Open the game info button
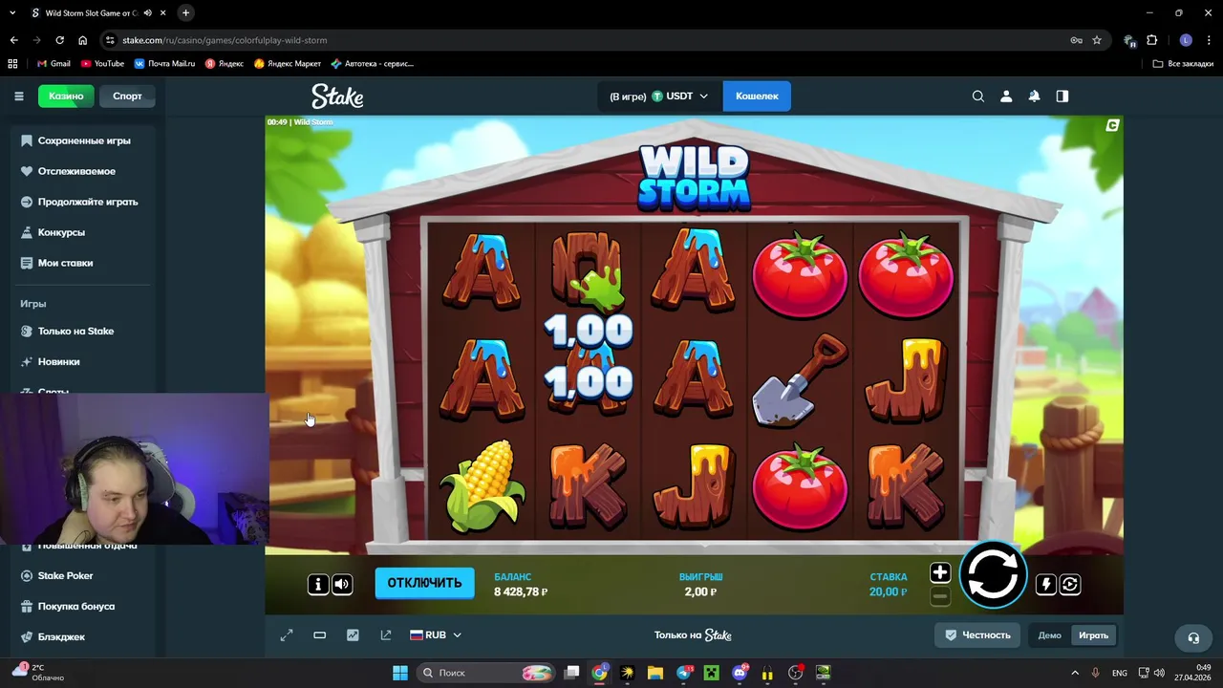 [x=317, y=584]
